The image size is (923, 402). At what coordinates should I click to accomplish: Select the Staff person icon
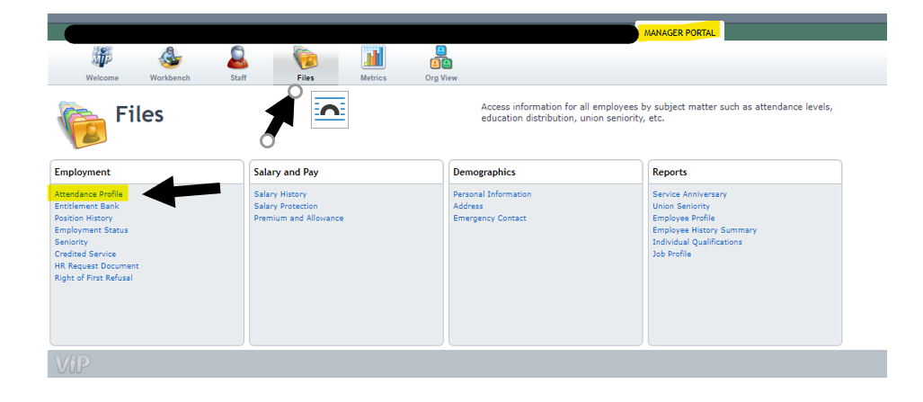238,58
